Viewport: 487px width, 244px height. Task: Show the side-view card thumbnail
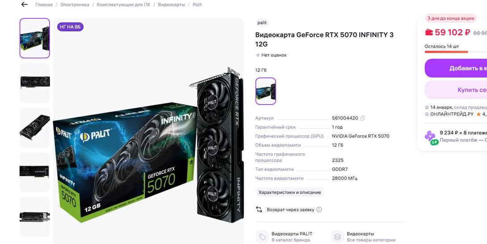coord(35,172)
